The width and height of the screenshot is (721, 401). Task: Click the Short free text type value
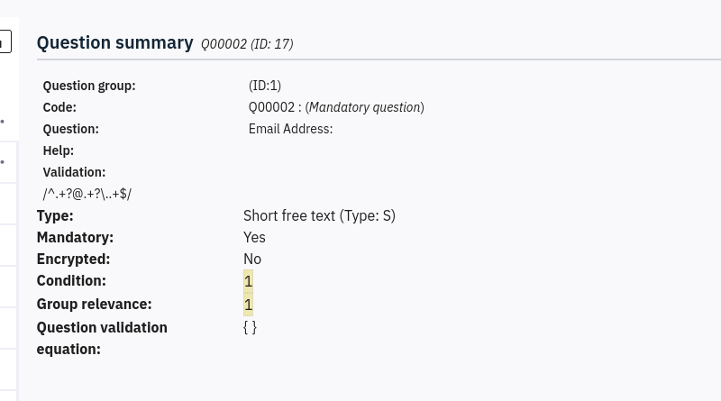click(x=319, y=215)
